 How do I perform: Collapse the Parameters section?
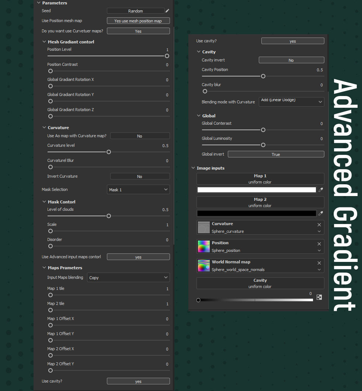(x=39, y=3)
